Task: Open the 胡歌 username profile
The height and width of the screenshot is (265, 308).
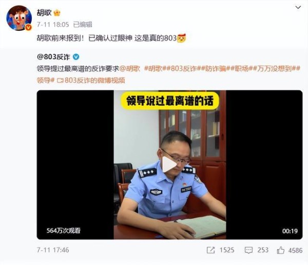Action: coord(44,13)
